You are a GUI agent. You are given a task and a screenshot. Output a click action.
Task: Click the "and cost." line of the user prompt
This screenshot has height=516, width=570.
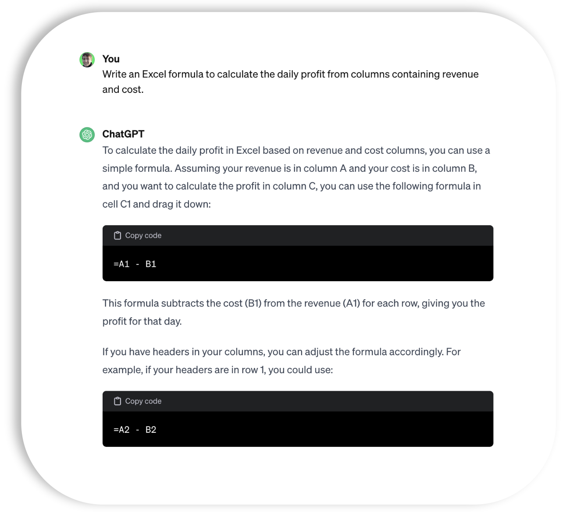pyautogui.click(x=123, y=89)
